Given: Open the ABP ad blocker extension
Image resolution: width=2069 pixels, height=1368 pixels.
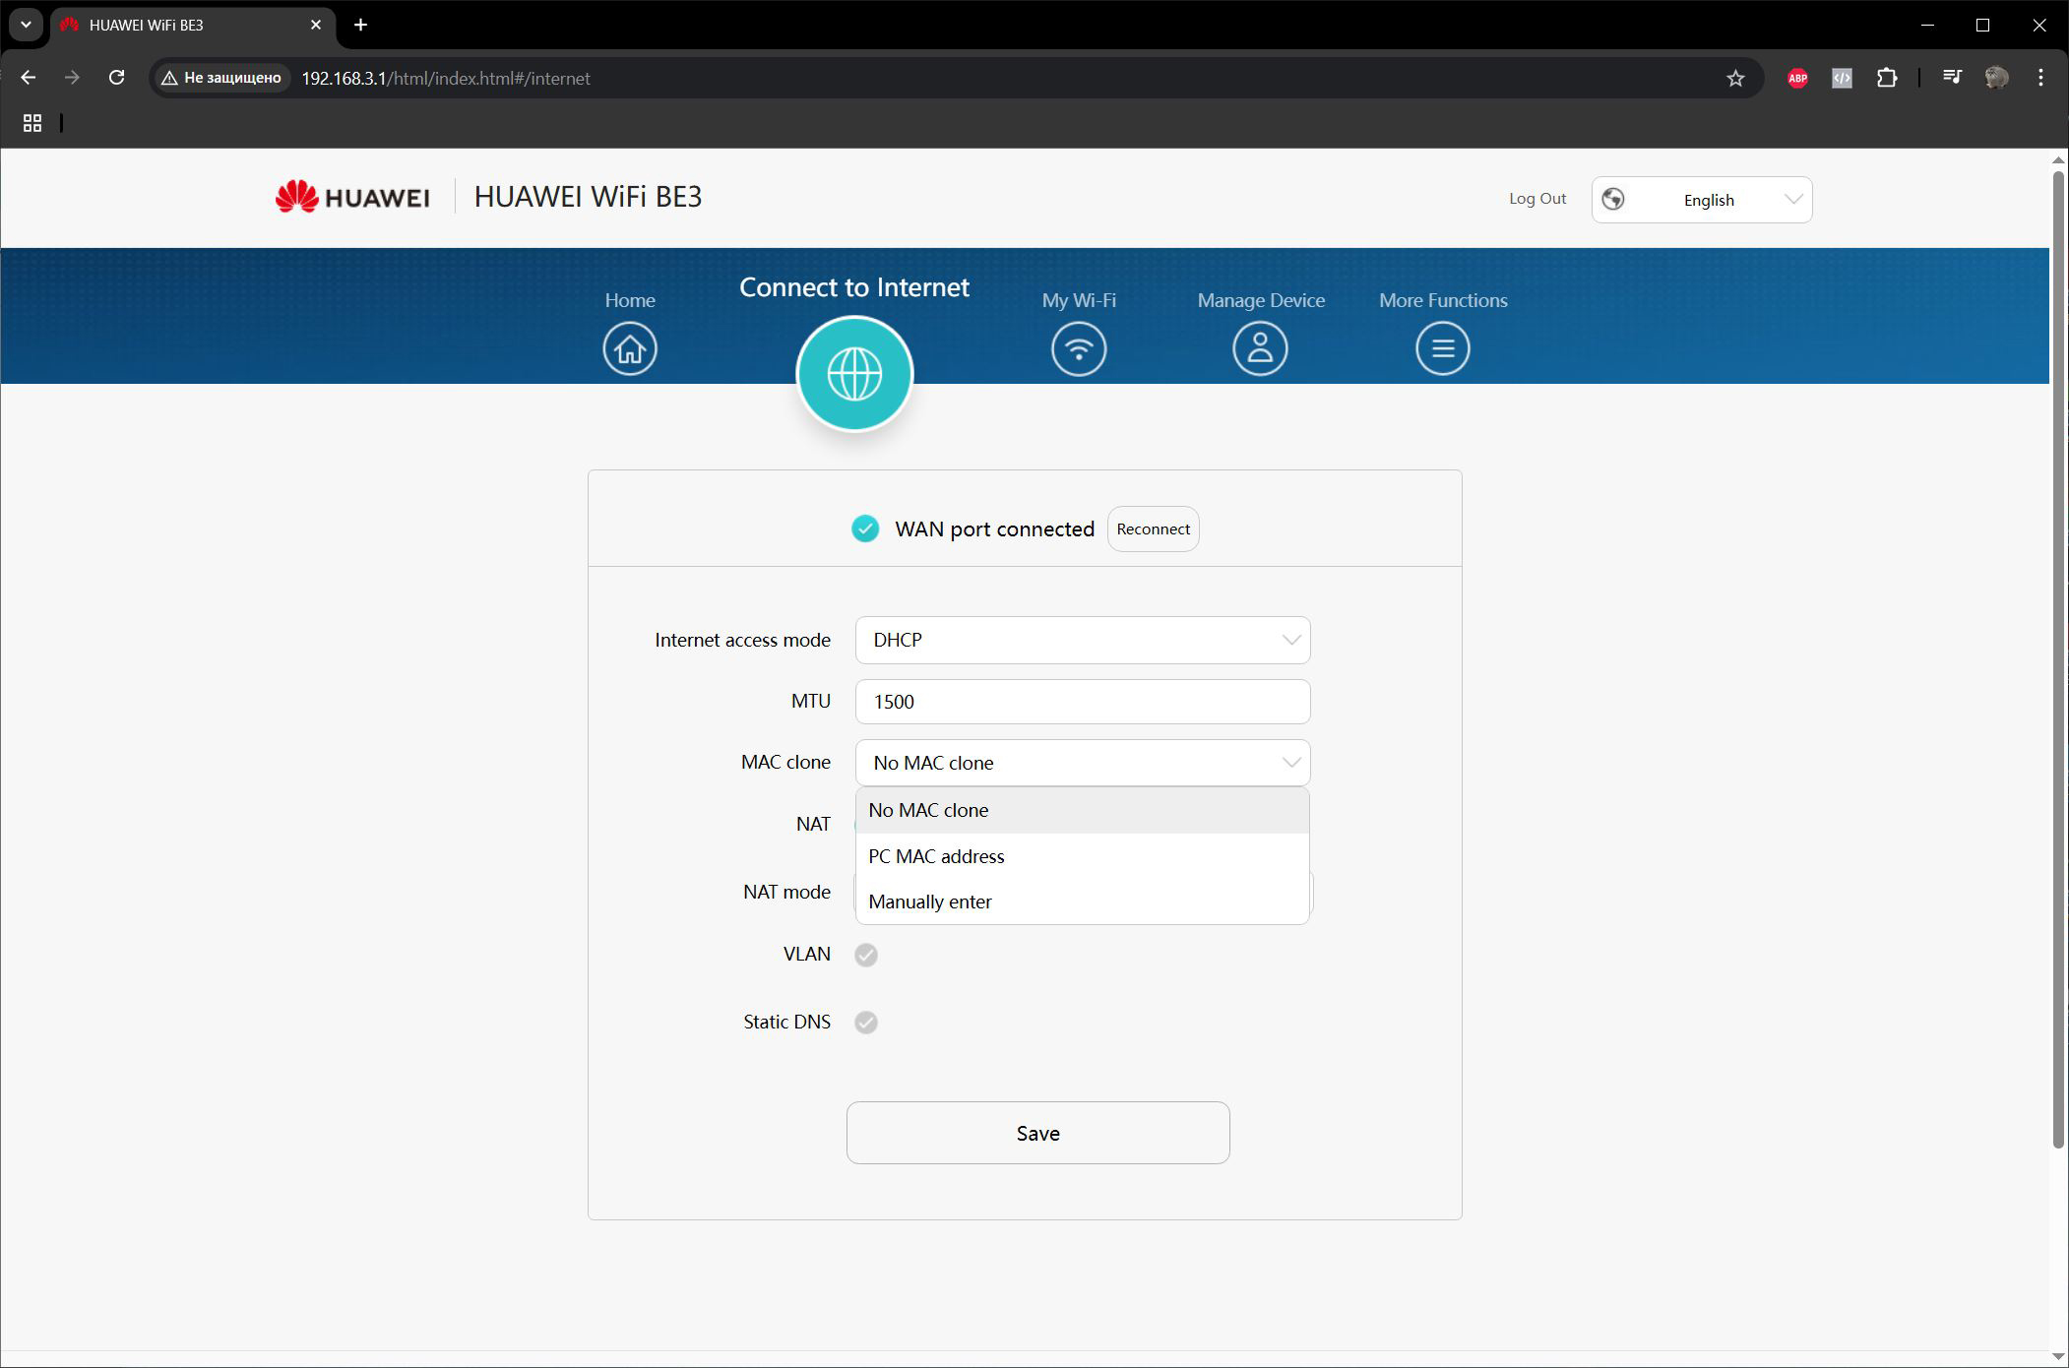Looking at the screenshot, I should (x=1797, y=78).
